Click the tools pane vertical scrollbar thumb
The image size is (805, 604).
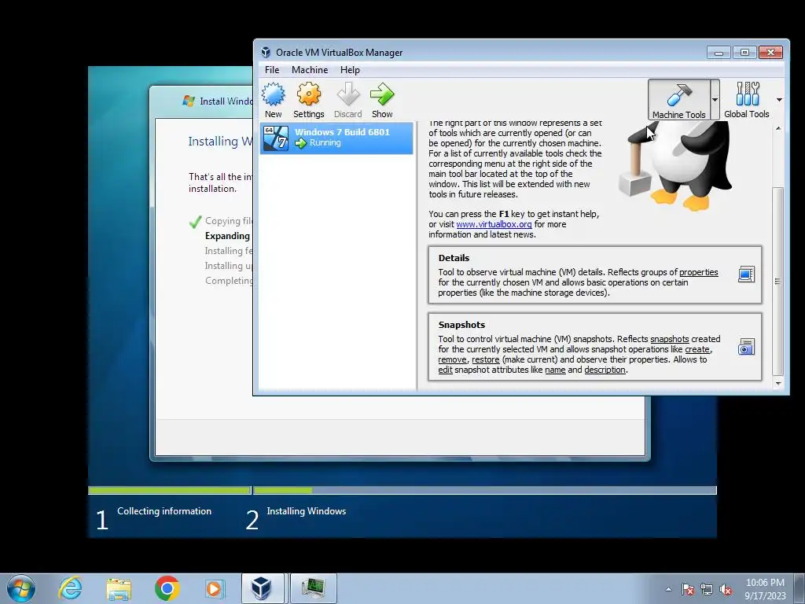click(x=778, y=282)
